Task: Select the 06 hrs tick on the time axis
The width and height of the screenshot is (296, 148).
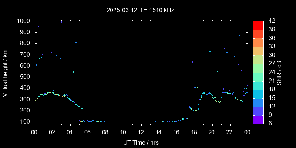Action: [x=88, y=132]
